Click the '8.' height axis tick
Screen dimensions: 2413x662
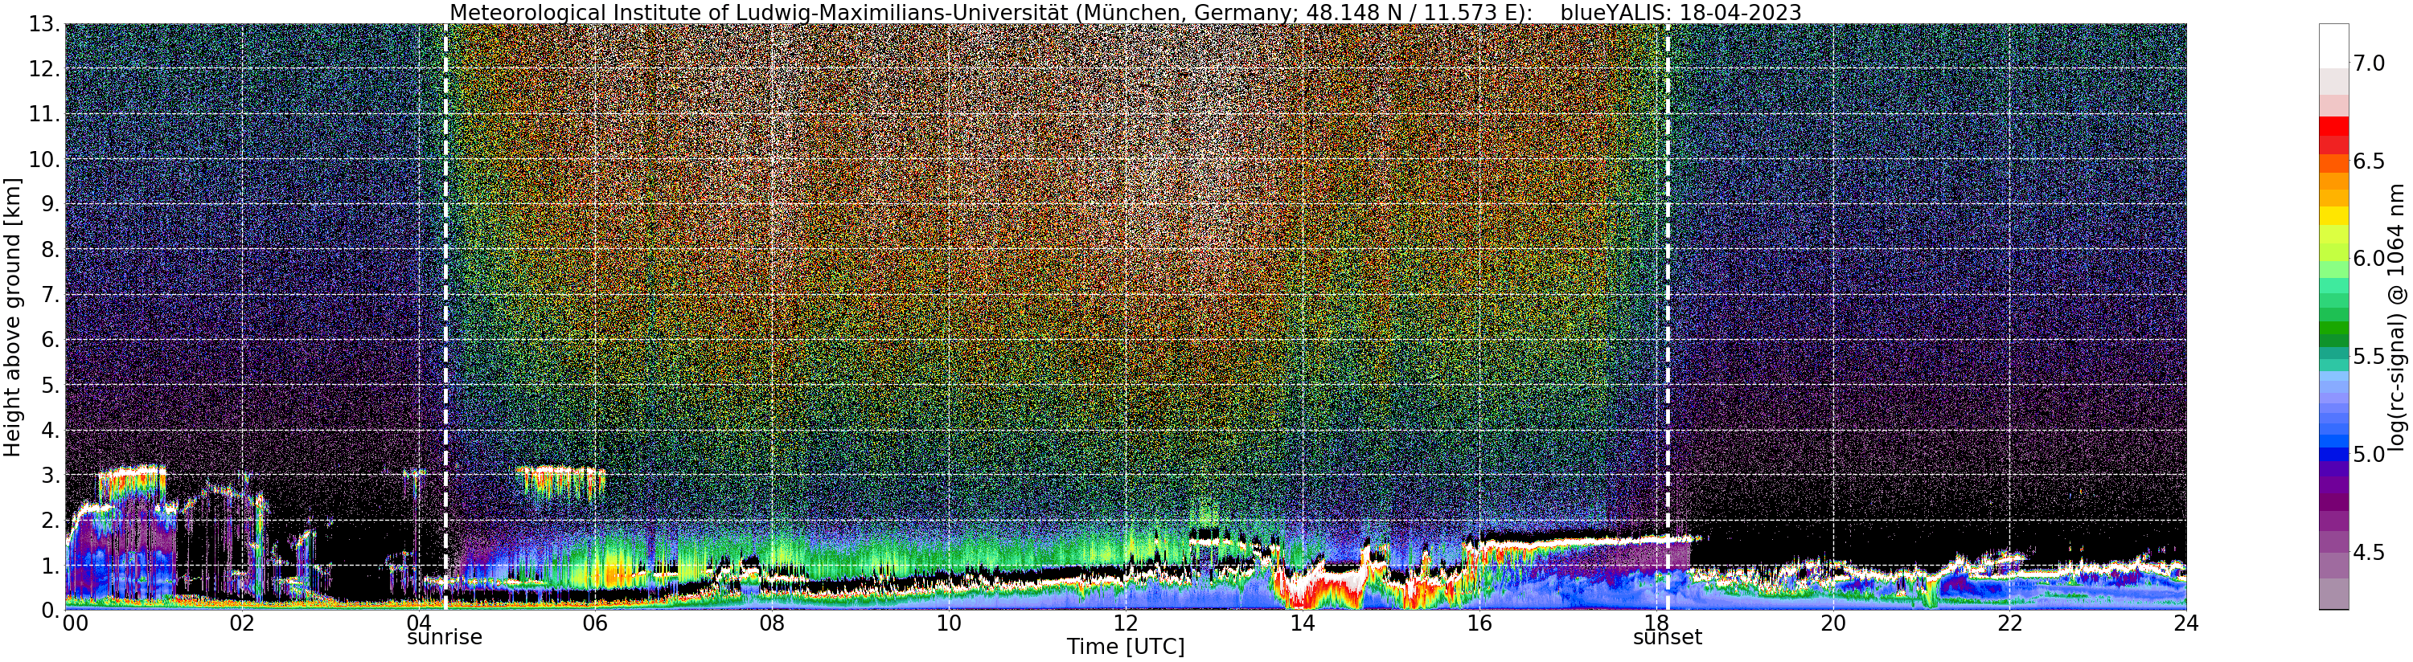pyautogui.click(x=50, y=250)
